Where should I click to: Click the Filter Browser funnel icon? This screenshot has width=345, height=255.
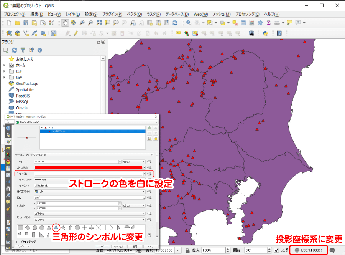(23, 50)
